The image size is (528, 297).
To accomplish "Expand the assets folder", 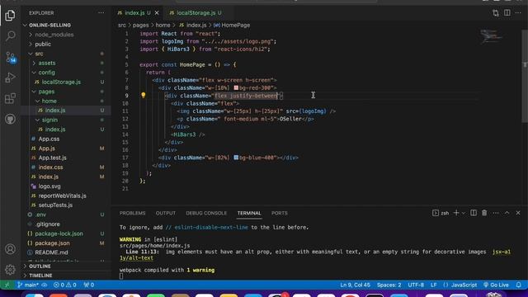I will (x=47, y=63).
